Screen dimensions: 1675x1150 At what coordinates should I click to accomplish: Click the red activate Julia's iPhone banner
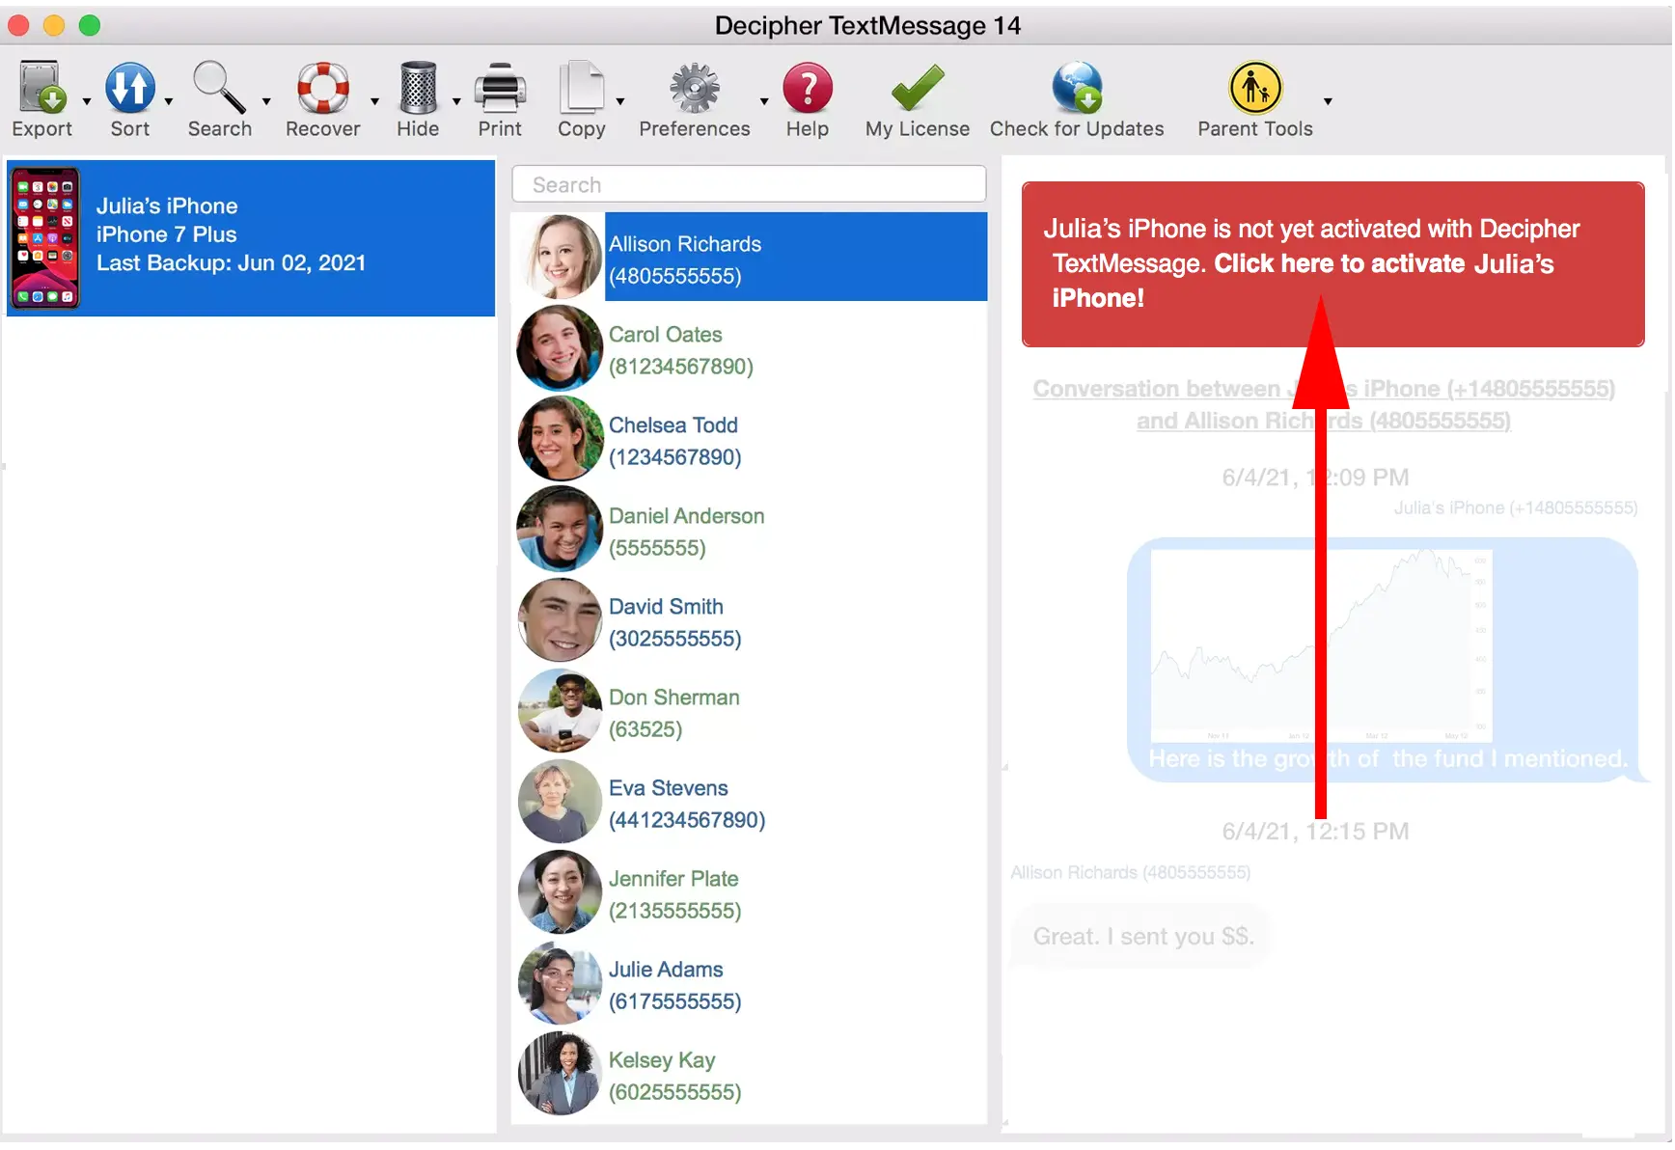tap(1332, 263)
